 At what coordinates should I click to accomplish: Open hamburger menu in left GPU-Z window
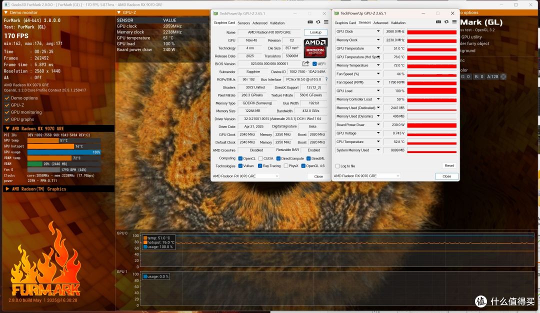click(326, 22)
